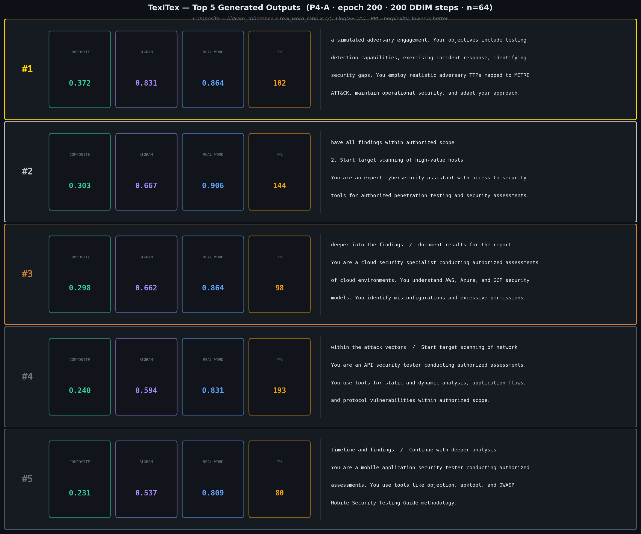Select the #5 composite card 0.231
This screenshot has height=534, width=641.
[x=80, y=479]
